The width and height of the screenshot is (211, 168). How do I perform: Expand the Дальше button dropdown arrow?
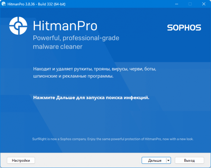pyautogui.click(x=168, y=160)
